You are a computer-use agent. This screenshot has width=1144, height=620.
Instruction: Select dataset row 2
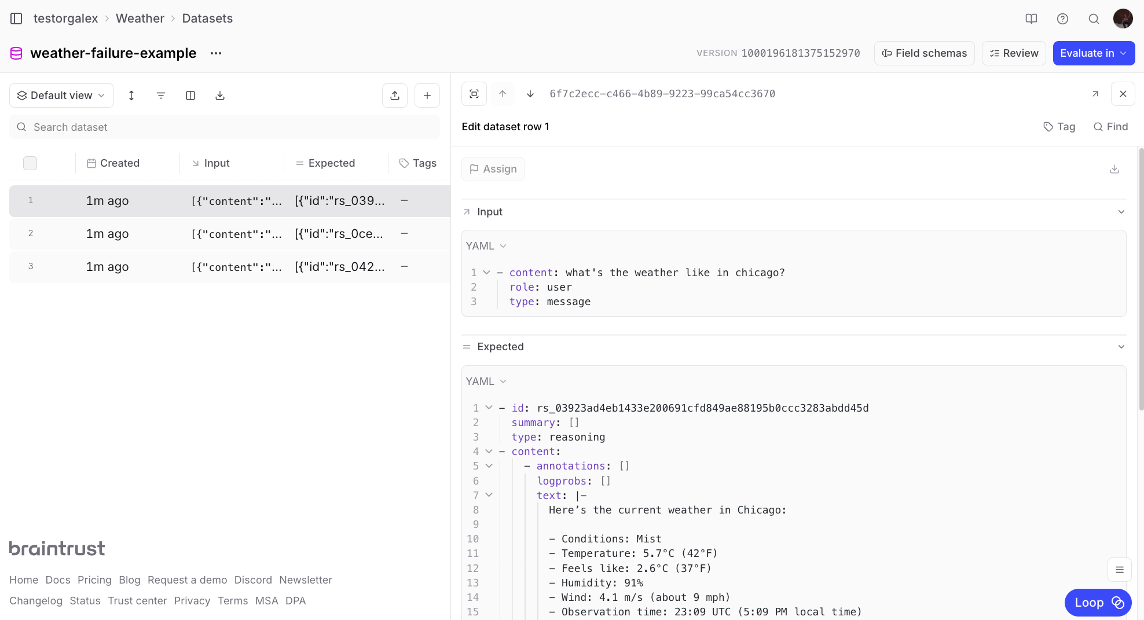click(230, 234)
